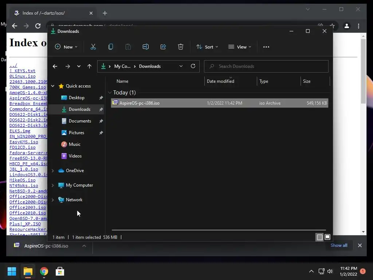The height and width of the screenshot is (280, 373).
Task: Open Plus!_XP.ISO link in browser
Action: pyautogui.click(x=25, y=224)
